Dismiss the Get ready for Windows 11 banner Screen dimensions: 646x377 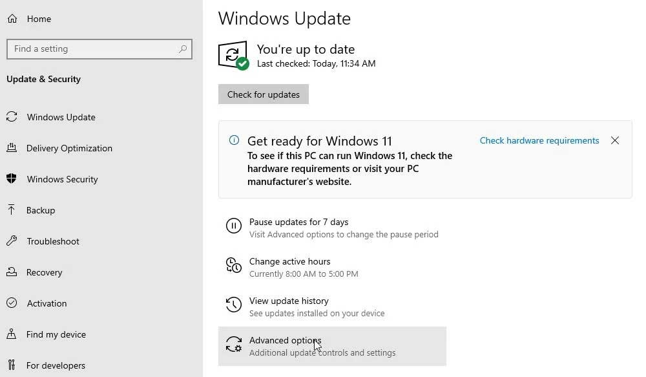point(614,140)
